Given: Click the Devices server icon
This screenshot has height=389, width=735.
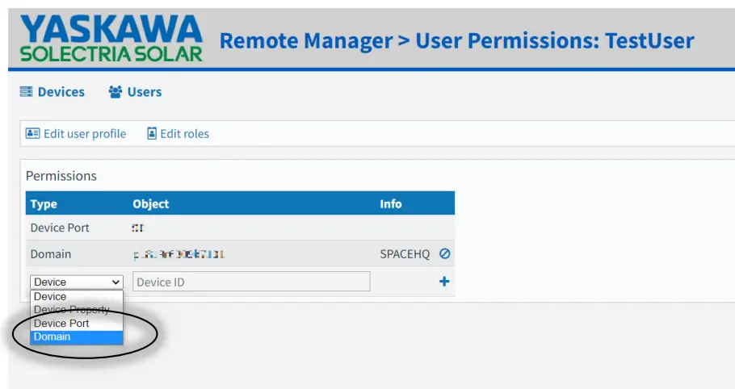Looking at the screenshot, I should pos(26,92).
